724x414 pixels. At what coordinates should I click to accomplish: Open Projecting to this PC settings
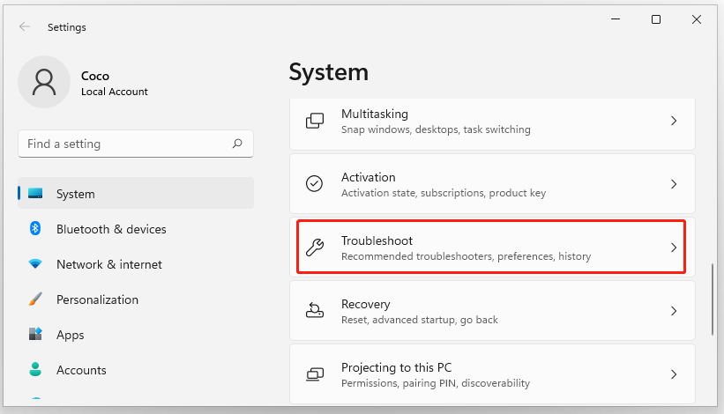[492, 374]
